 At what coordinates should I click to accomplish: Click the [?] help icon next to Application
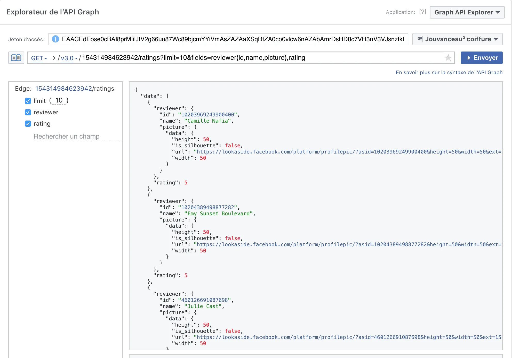[422, 12]
